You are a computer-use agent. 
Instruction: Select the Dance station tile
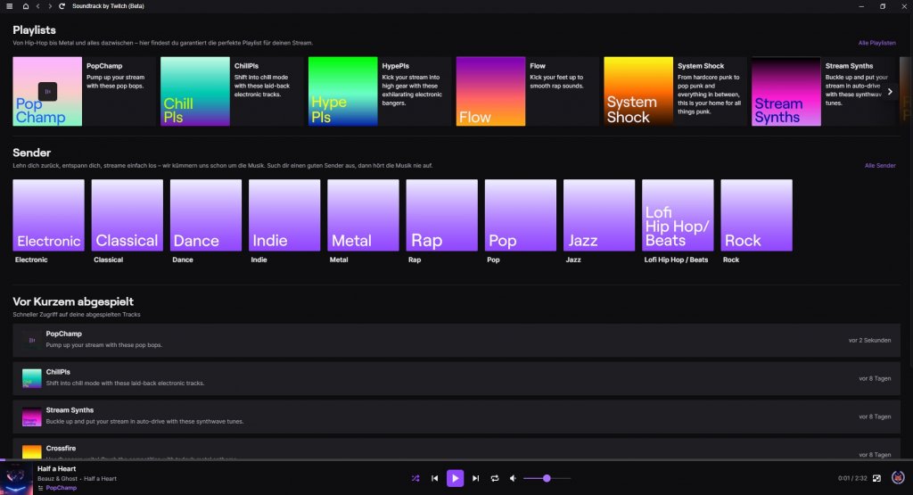tap(206, 215)
